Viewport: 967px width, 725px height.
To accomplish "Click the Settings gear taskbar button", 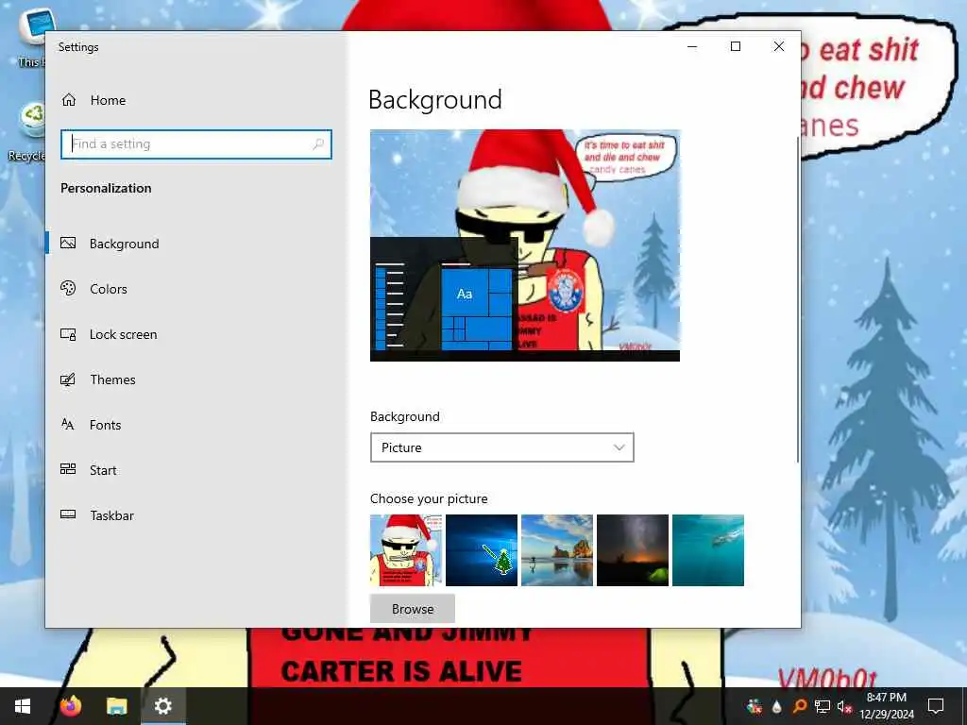I will coord(162,706).
